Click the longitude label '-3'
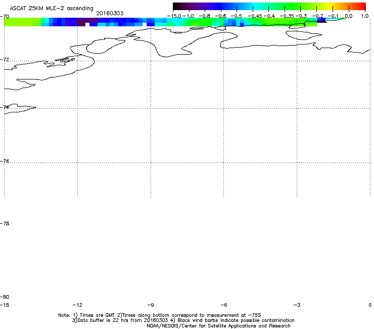This screenshot has width=374, height=329. point(297,305)
